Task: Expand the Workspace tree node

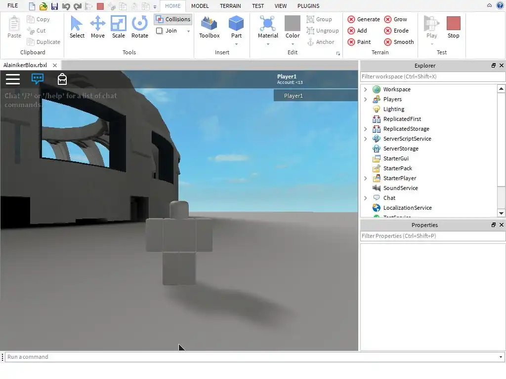Action: [x=365, y=89]
